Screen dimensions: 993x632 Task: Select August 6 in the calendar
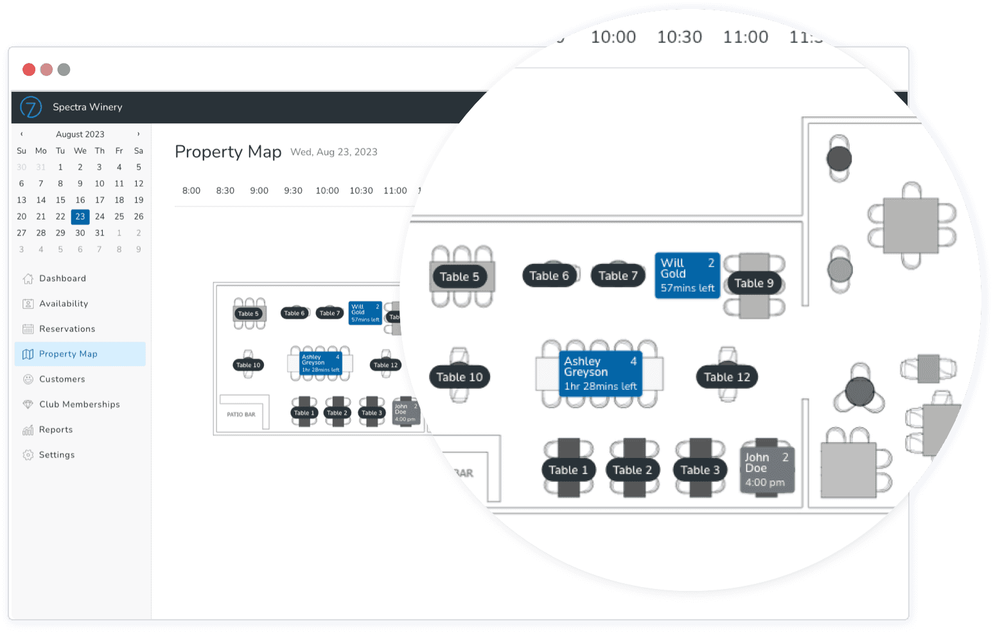coord(21,184)
